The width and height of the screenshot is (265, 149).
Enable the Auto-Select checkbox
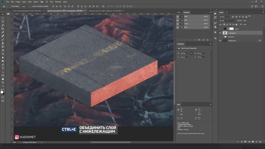(10, 6)
